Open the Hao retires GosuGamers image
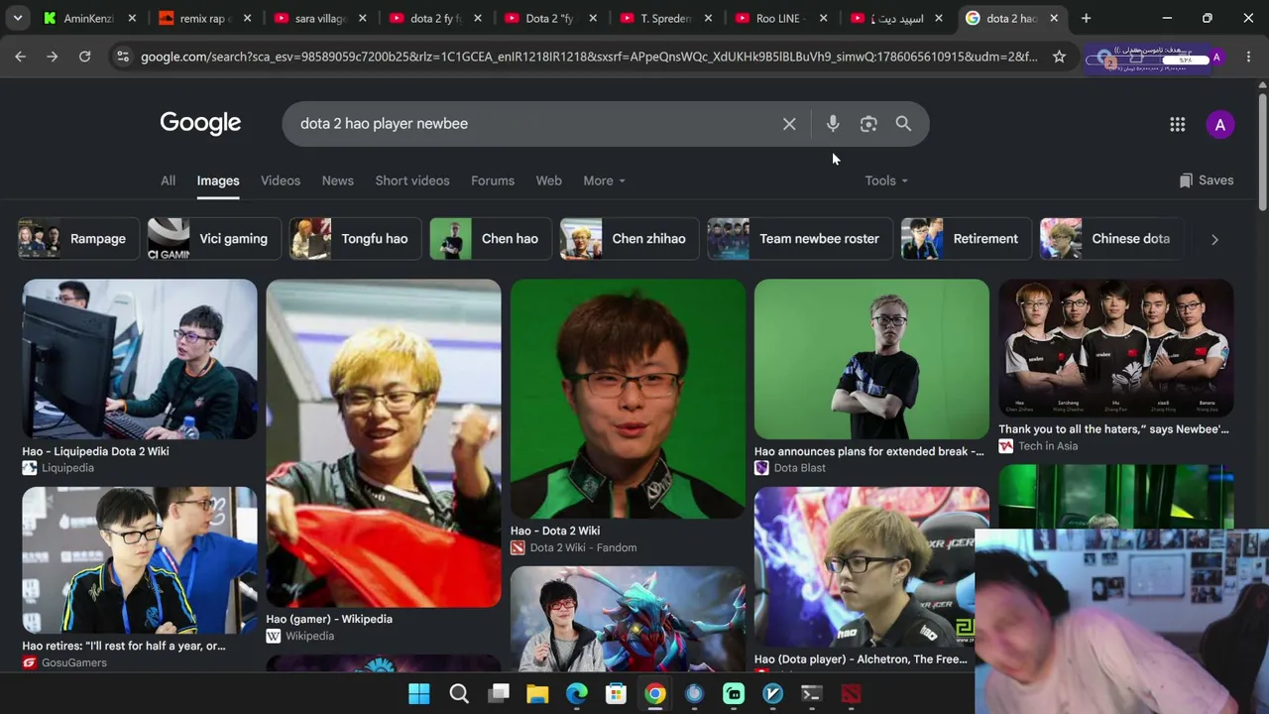The width and height of the screenshot is (1269, 714). click(140, 560)
